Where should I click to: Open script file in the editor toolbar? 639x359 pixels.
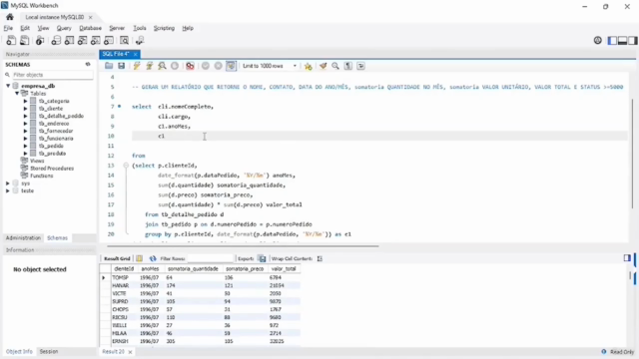[x=109, y=66]
